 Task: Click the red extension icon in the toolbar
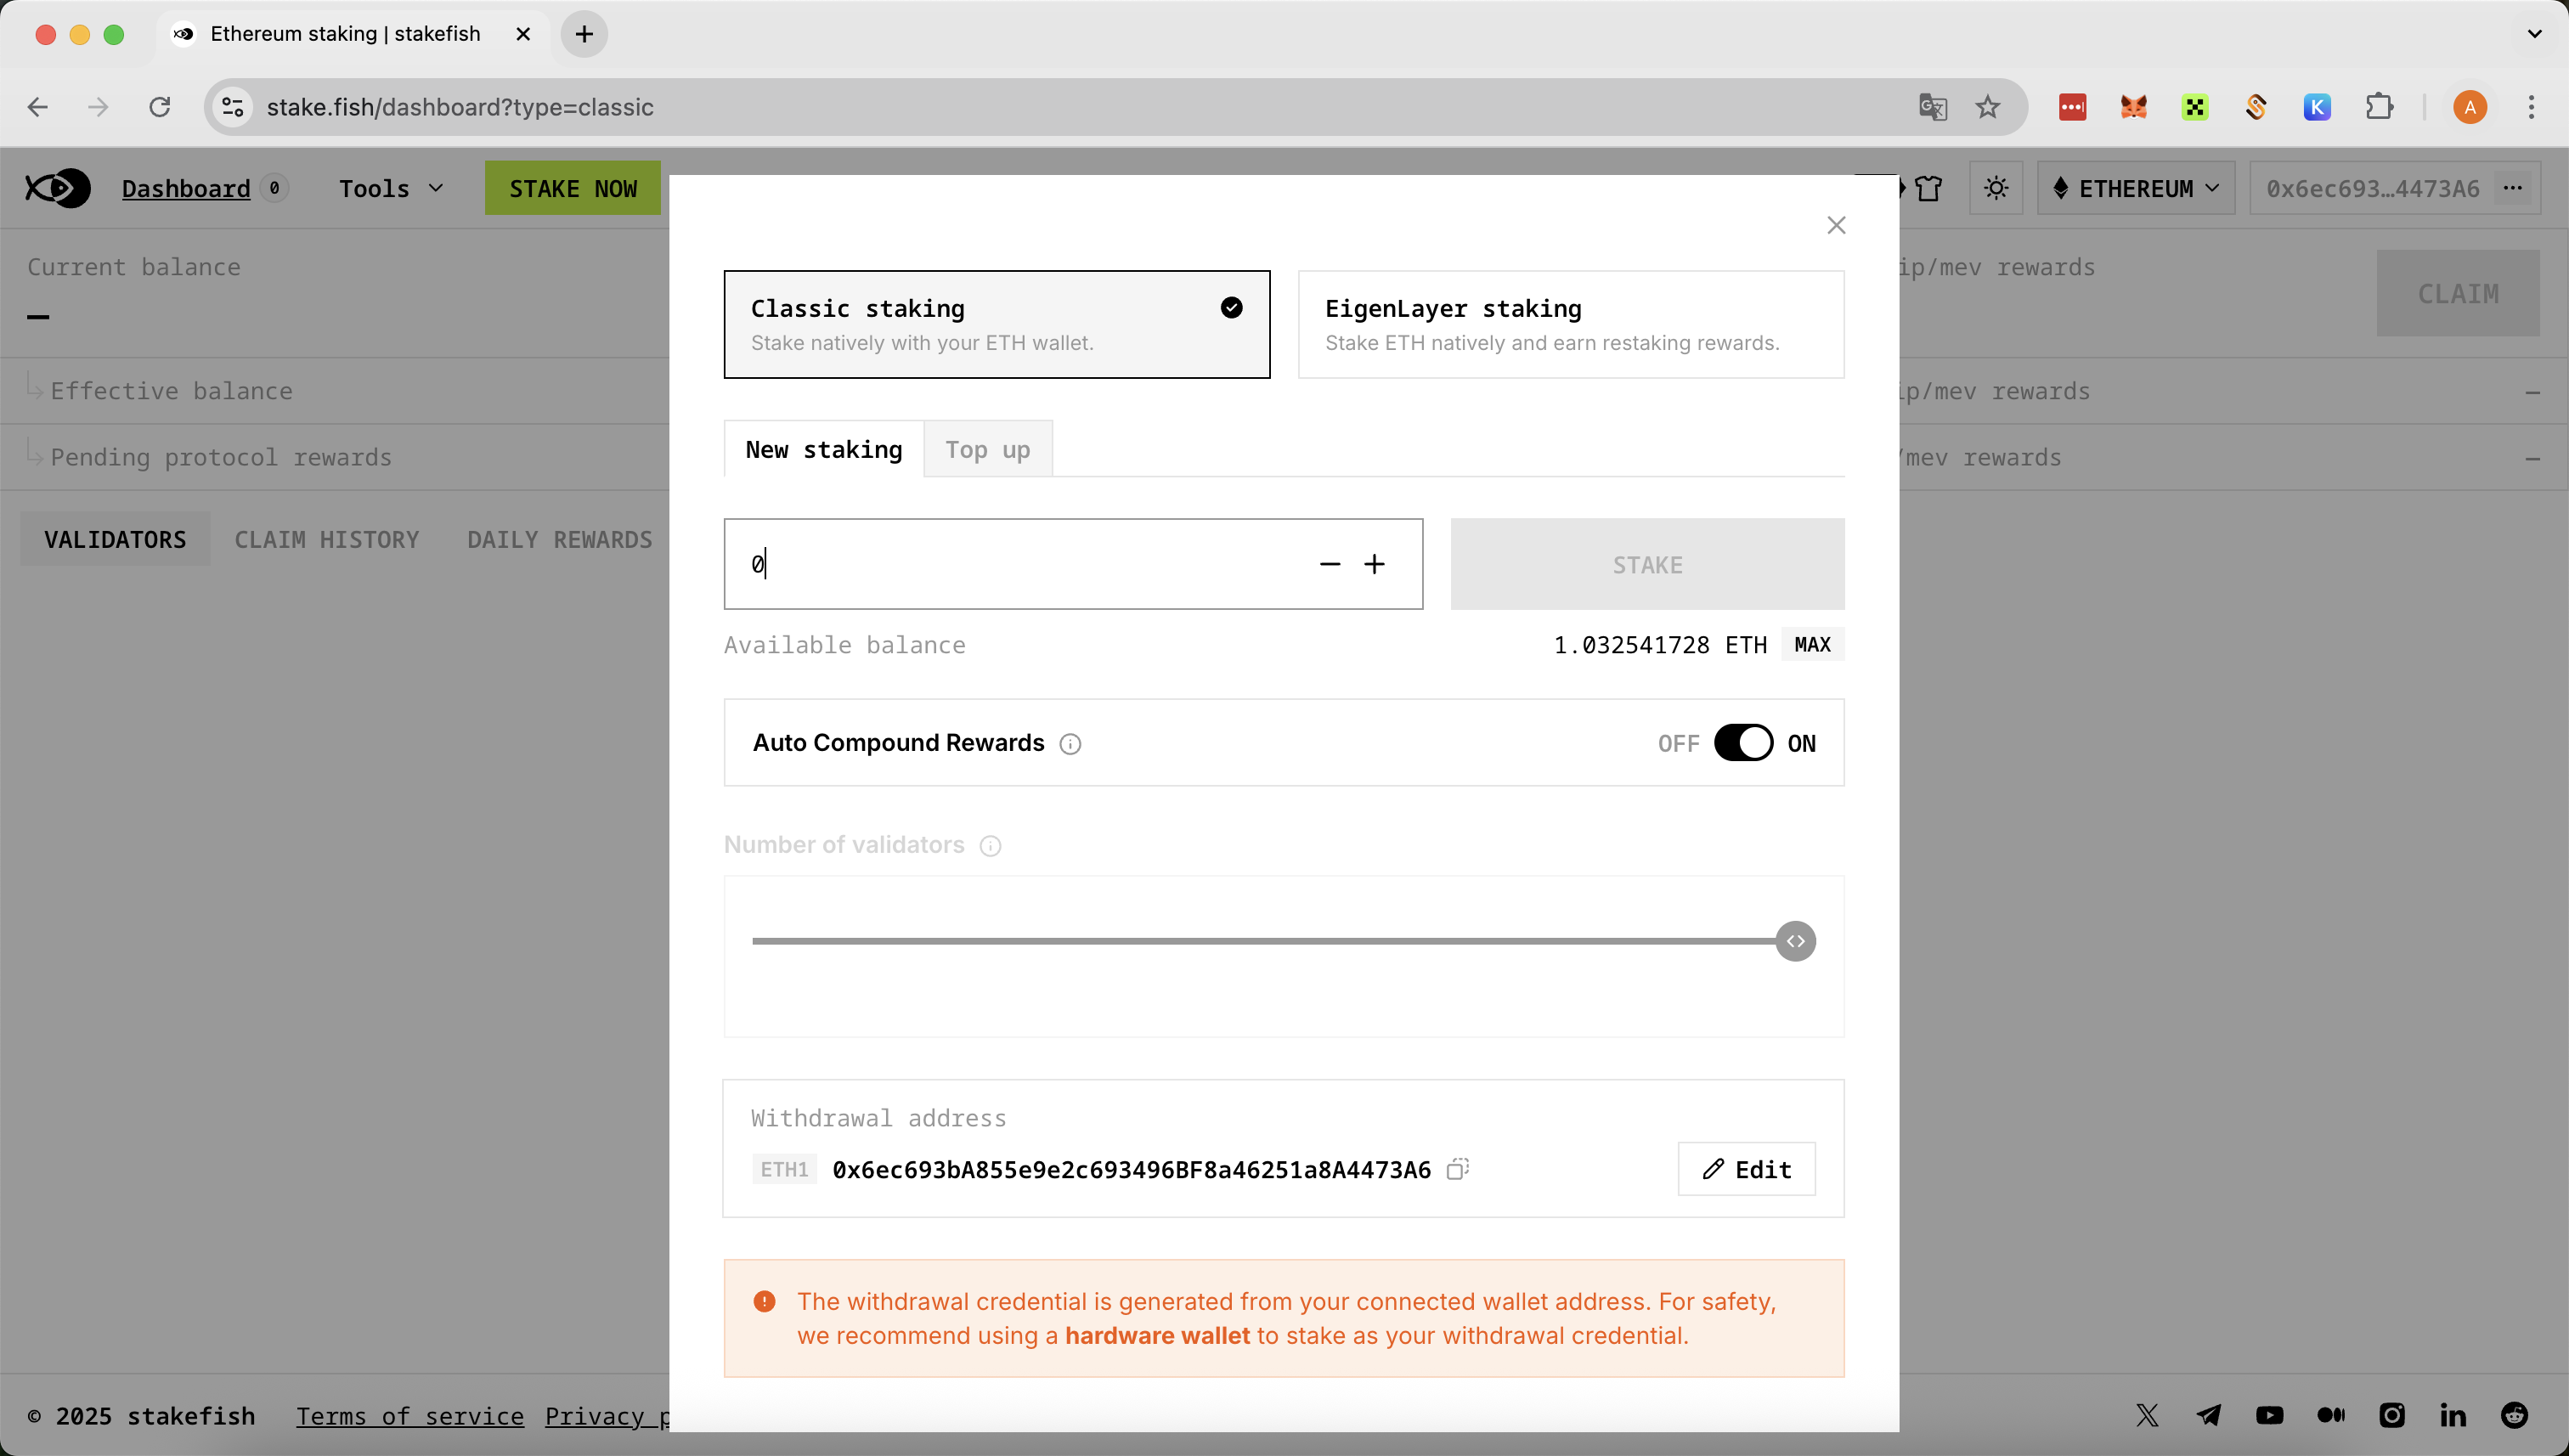tap(2072, 107)
